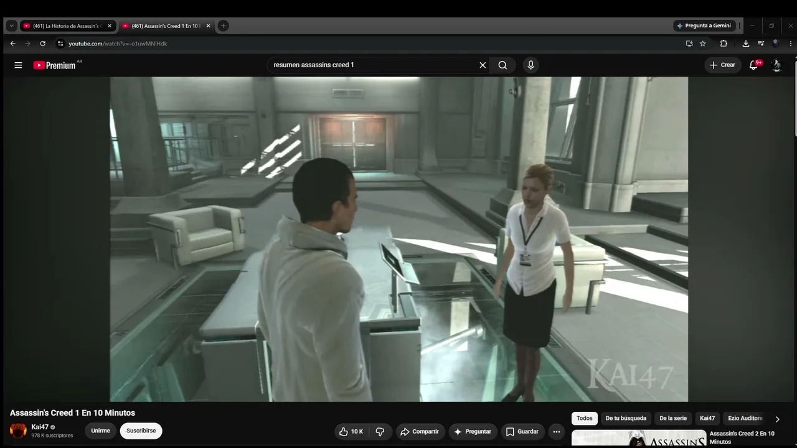Open Kai47 channel avatar

[x=19, y=431]
